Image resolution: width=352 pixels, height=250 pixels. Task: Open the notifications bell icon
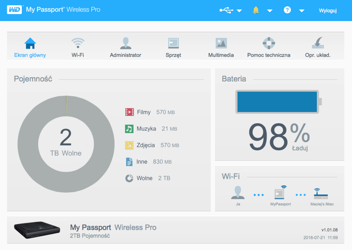[x=256, y=10]
